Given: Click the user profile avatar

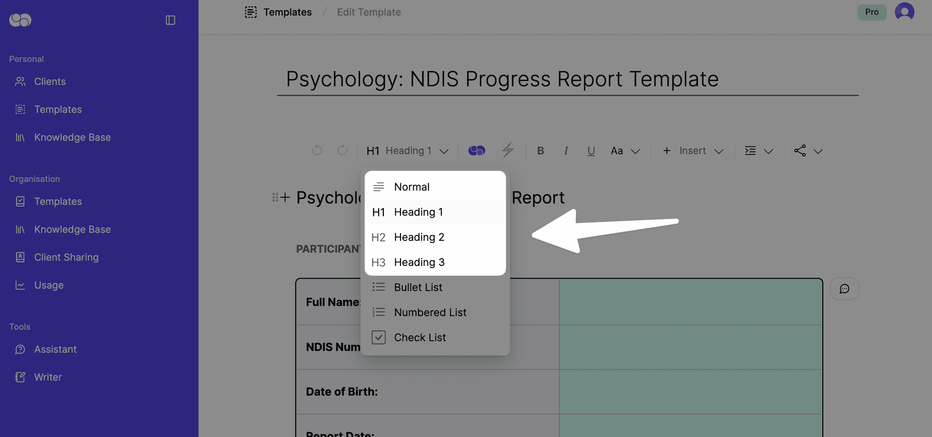Looking at the screenshot, I should pyautogui.click(x=904, y=12).
